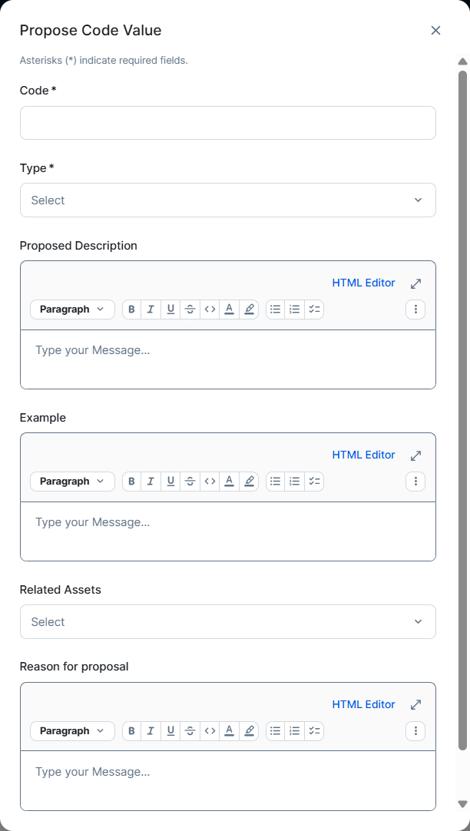Focus the Code input field
The height and width of the screenshot is (831, 470).
(x=228, y=123)
